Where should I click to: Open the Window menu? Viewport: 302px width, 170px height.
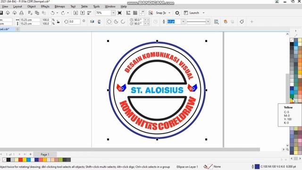(110, 6)
